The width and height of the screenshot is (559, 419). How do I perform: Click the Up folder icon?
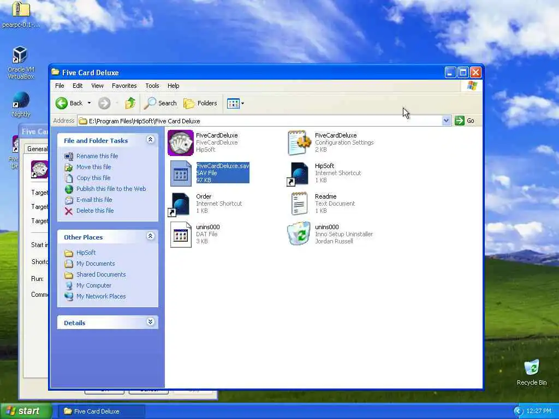[x=130, y=103]
